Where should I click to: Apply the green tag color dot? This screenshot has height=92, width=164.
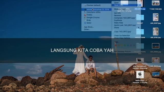coord(125,45)
